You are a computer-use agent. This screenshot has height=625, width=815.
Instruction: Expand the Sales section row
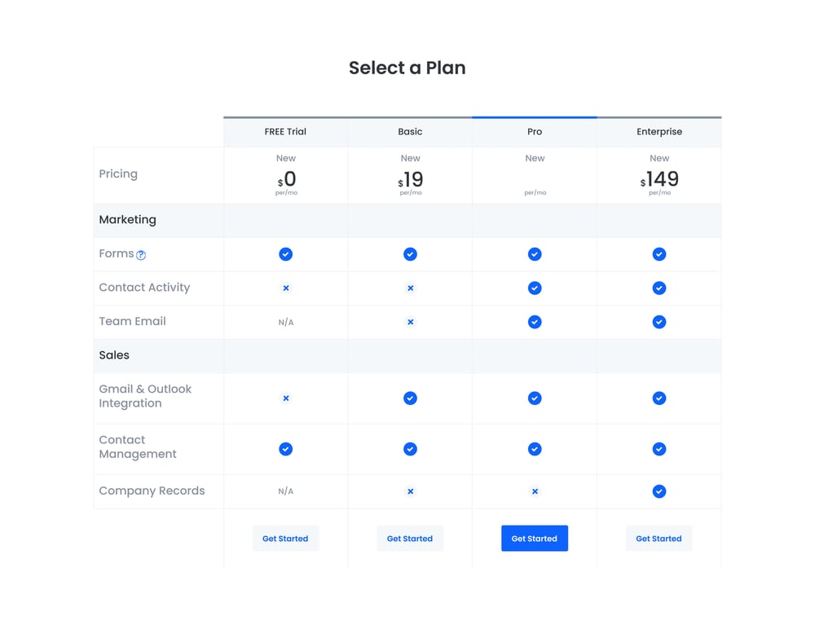[x=114, y=355]
